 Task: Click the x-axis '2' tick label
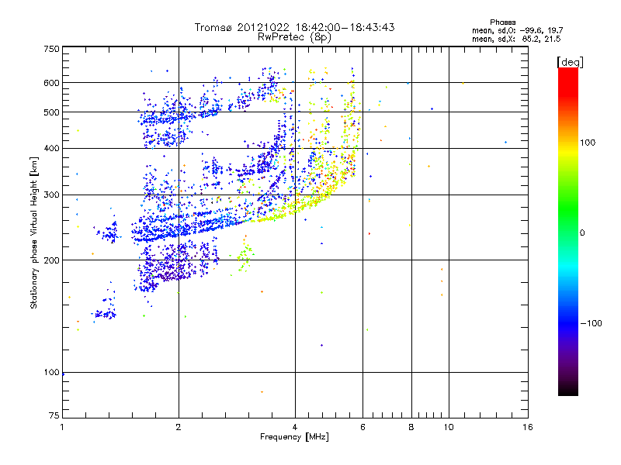pos(179,427)
